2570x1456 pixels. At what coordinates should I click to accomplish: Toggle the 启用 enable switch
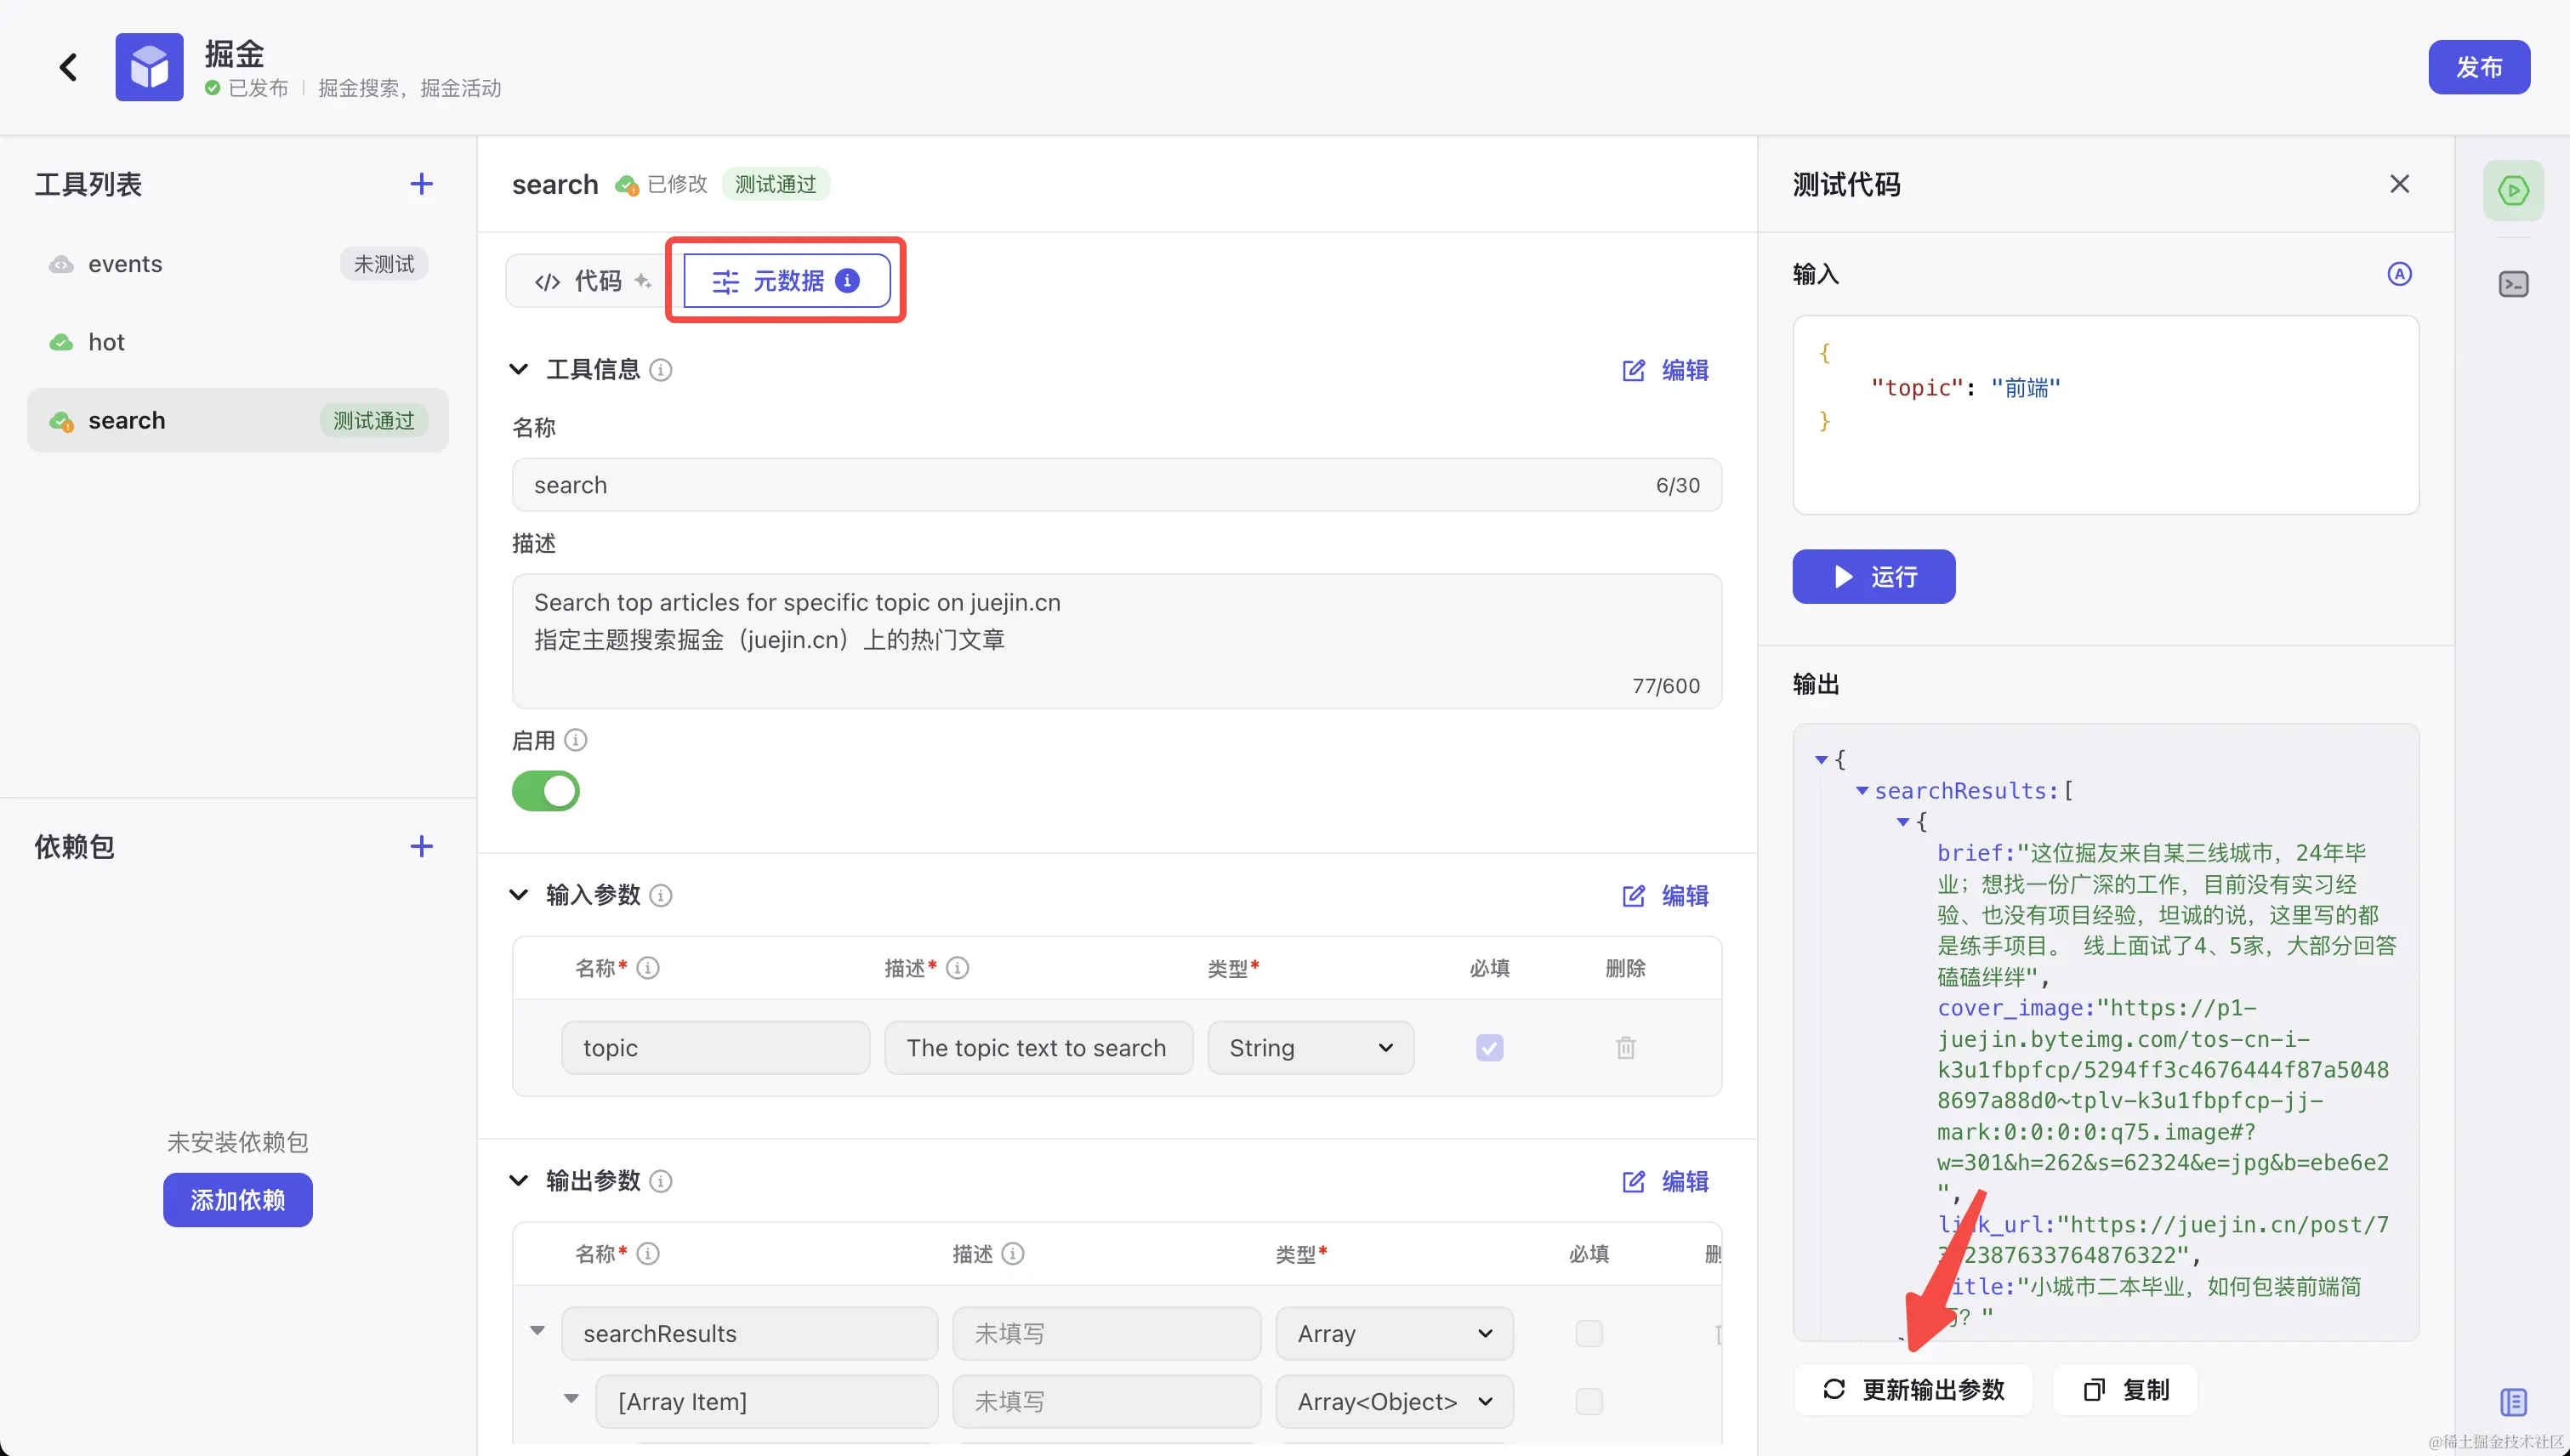coord(545,791)
